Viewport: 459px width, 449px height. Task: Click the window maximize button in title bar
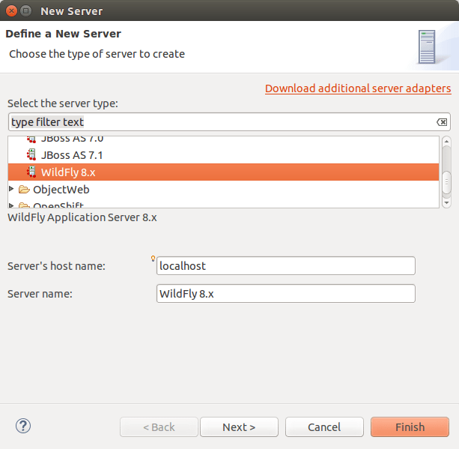click(26, 11)
